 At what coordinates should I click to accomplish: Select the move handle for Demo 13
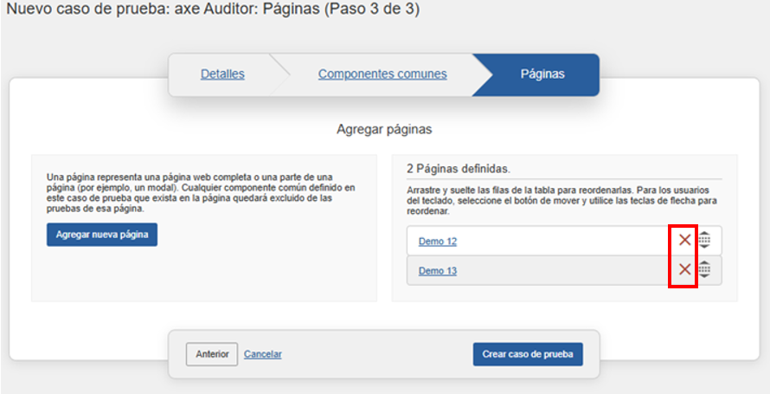704,270
